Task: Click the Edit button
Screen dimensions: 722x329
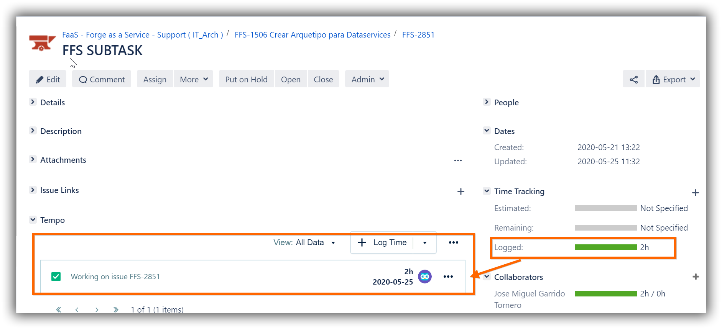Action: point(48,79)
